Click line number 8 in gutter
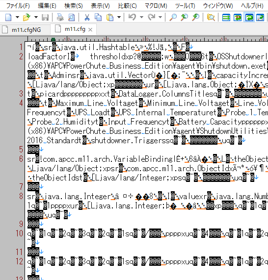 [21, 196]
